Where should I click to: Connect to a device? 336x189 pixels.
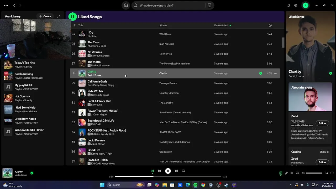[297, 173]
